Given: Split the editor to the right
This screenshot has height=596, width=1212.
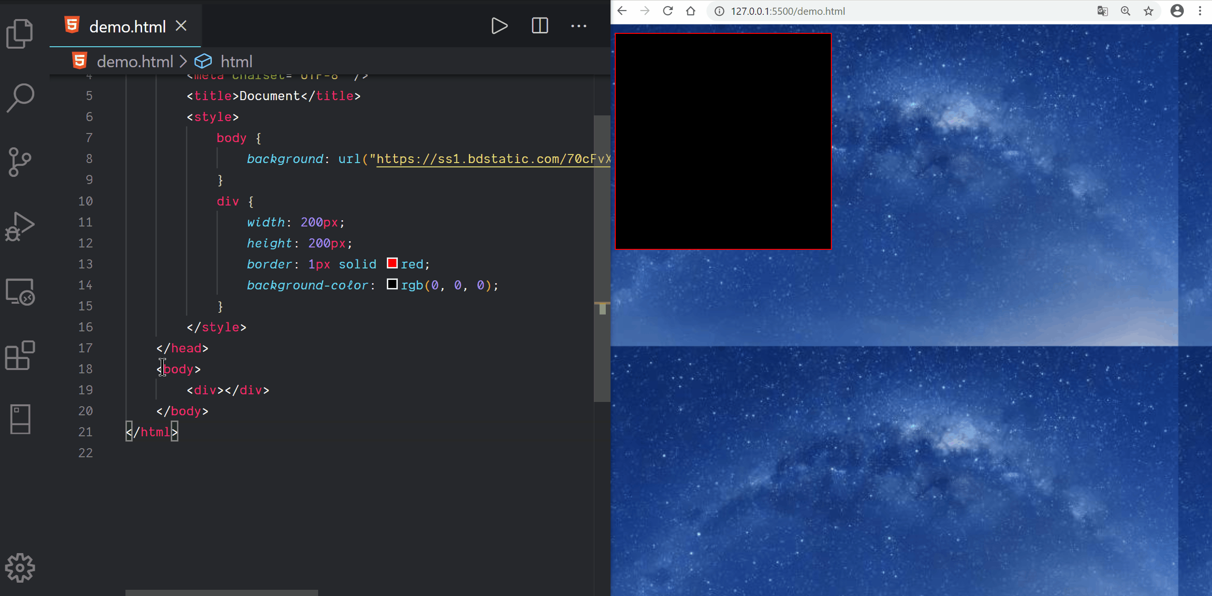Looking at the screenshot, I should (539, 26).
